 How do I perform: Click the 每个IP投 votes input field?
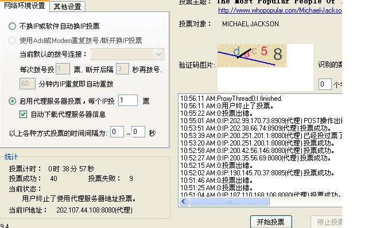click(128, 100)
